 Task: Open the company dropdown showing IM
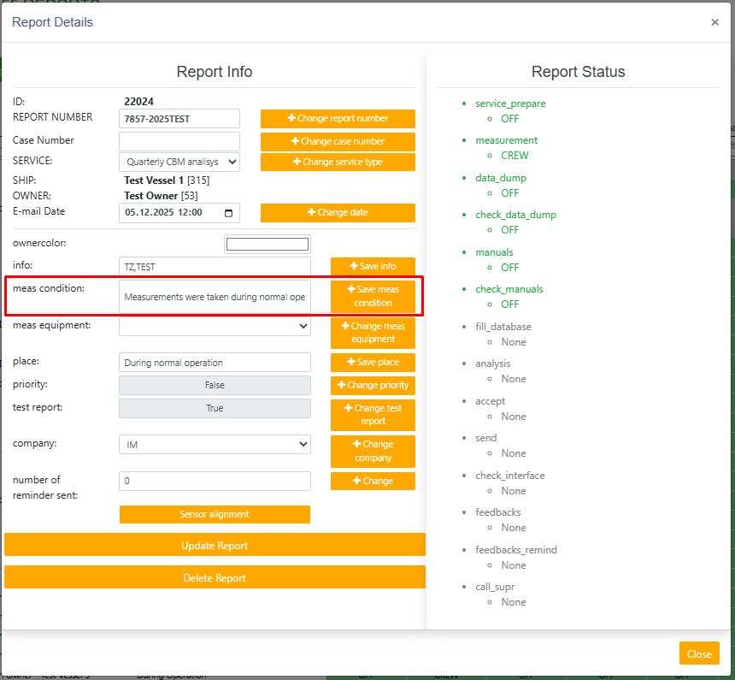tap(215, 445)
